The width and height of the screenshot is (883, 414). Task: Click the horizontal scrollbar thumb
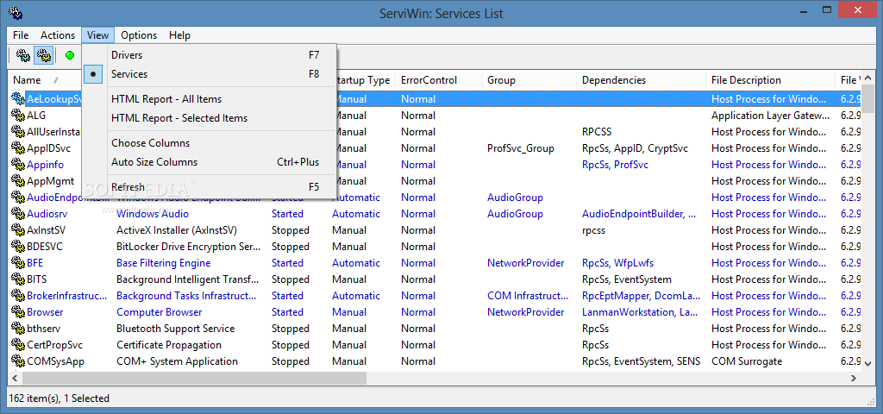[194, 378]
